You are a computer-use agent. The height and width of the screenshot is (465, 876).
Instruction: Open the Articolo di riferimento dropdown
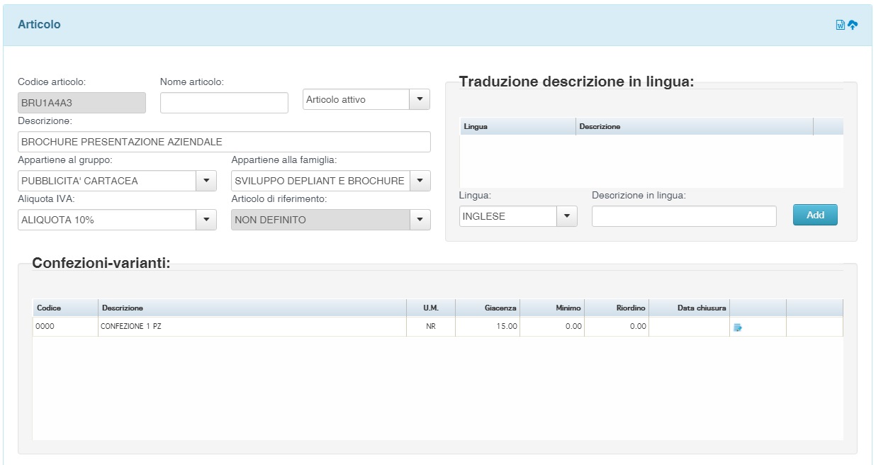click(420, 220)
